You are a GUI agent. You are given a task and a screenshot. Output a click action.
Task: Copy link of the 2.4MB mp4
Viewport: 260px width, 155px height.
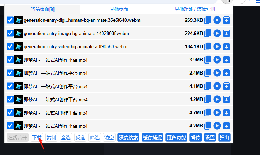click(x=208, y=73)
